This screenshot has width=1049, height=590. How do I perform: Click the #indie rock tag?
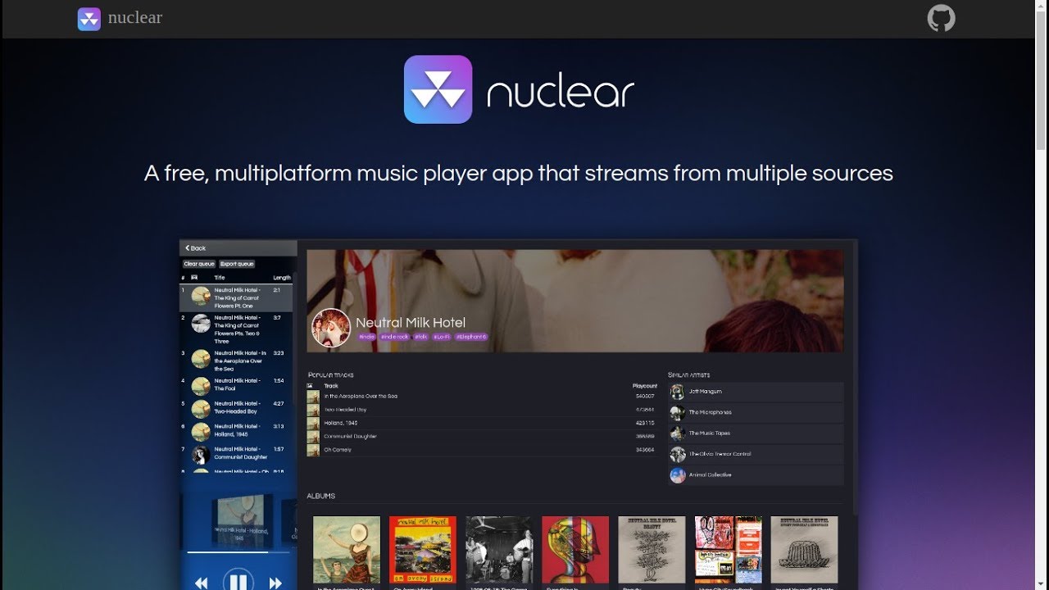tap(394, 337)
